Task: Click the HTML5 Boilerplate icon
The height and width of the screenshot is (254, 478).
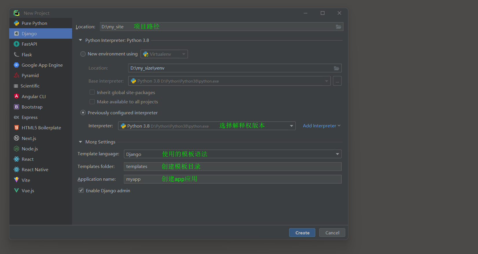Action: click(x=16, y=128)
